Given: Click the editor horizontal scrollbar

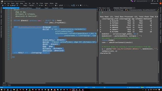Looking at the screenshot, I should point(27,83).
